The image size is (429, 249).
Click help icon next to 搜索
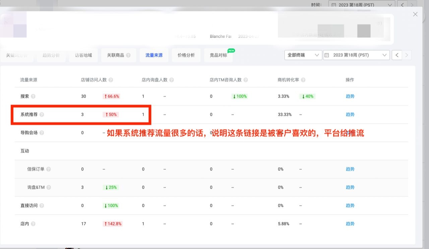coord(33,96)
